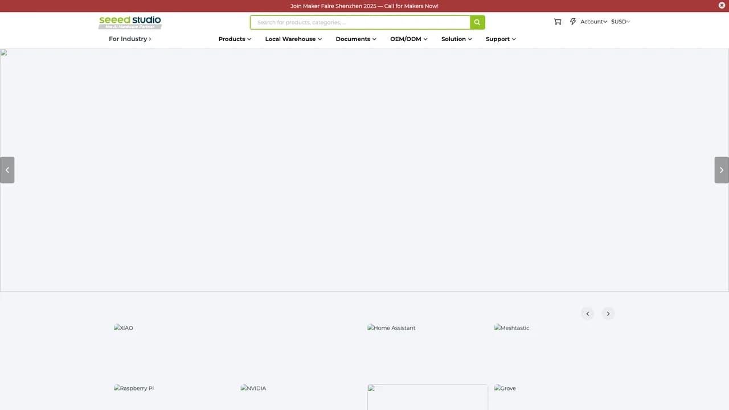Expand the Local Warehouse menu
729x410 pixels.
pyautogui.click(x=293, y=39)
